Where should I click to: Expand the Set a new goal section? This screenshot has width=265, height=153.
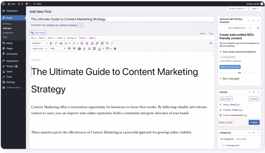[x=230, y=79]
